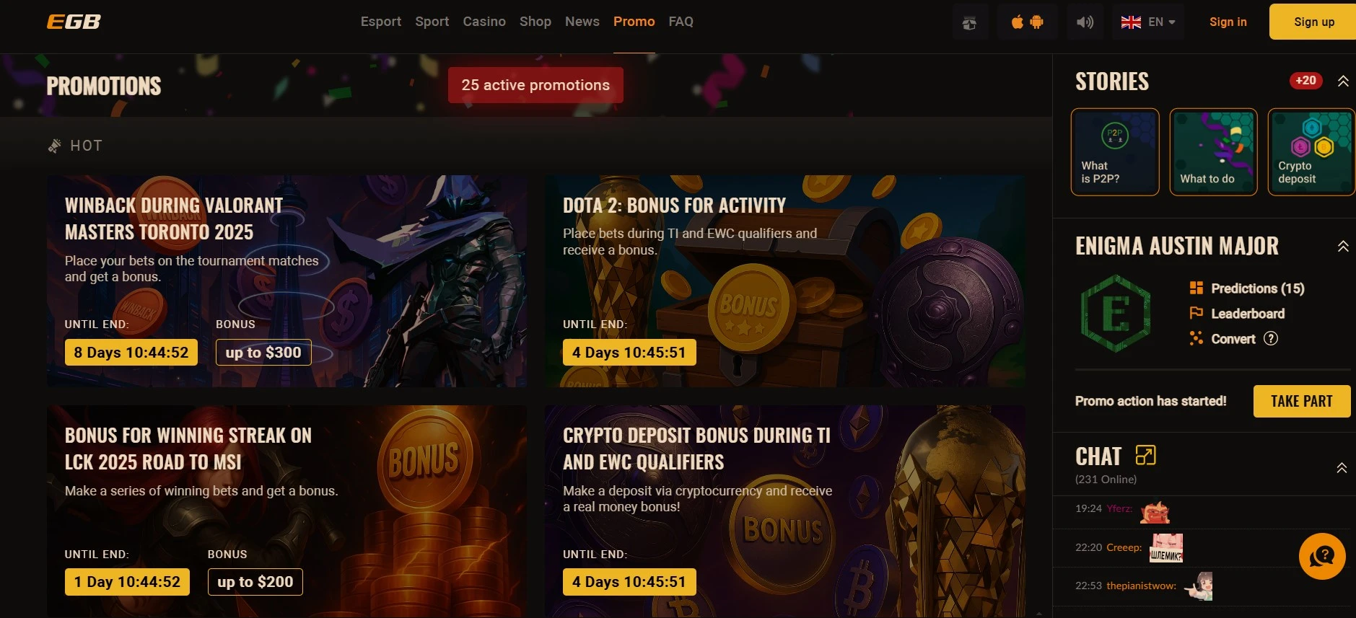This screenshot has height=618, width=1356.
Task: View the 'What is P2P?' story
Action: tap(1115, 152)
